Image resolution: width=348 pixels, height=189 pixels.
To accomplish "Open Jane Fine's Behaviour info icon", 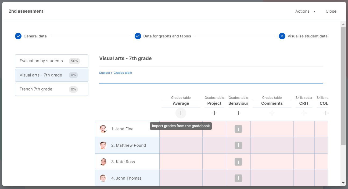I will tap(238, 129).
